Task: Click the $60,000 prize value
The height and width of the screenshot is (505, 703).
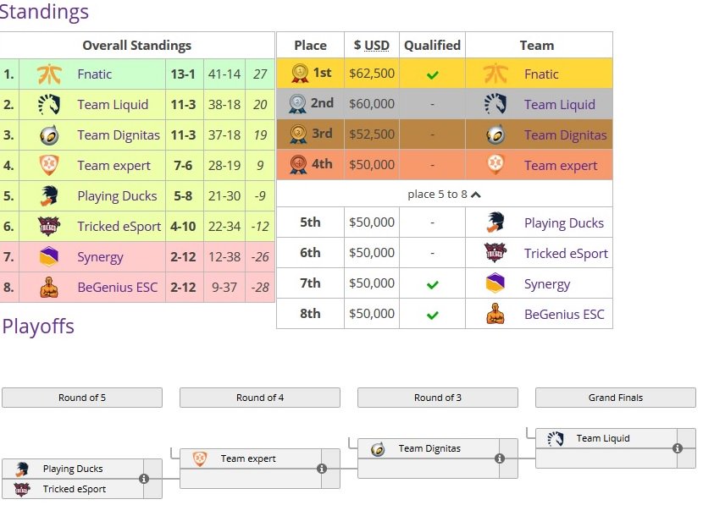Action: click(372, 104)
